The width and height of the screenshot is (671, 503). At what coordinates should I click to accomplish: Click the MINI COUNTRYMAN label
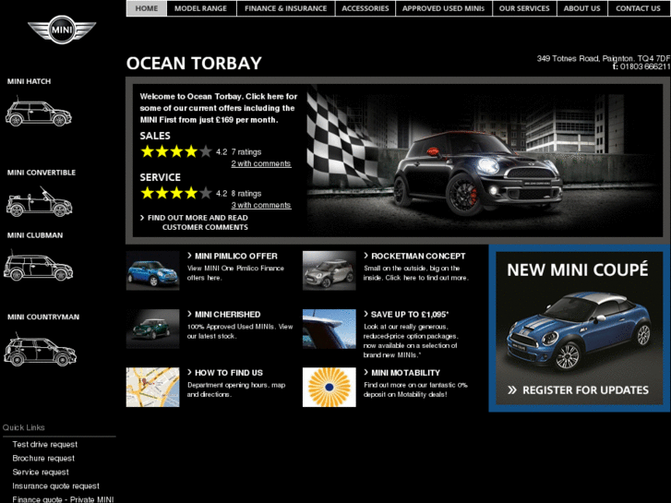[x=43, y=317]
